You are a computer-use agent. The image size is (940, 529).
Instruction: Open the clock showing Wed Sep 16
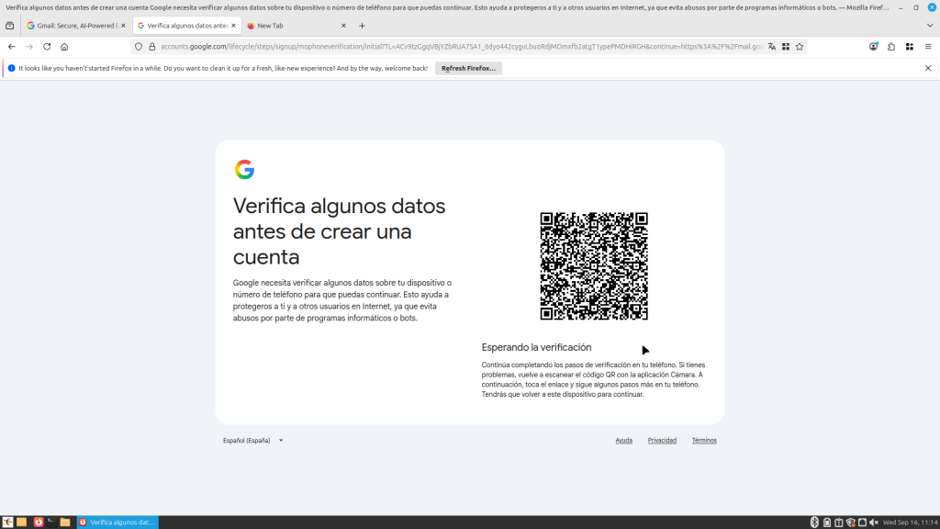point(911,523)
